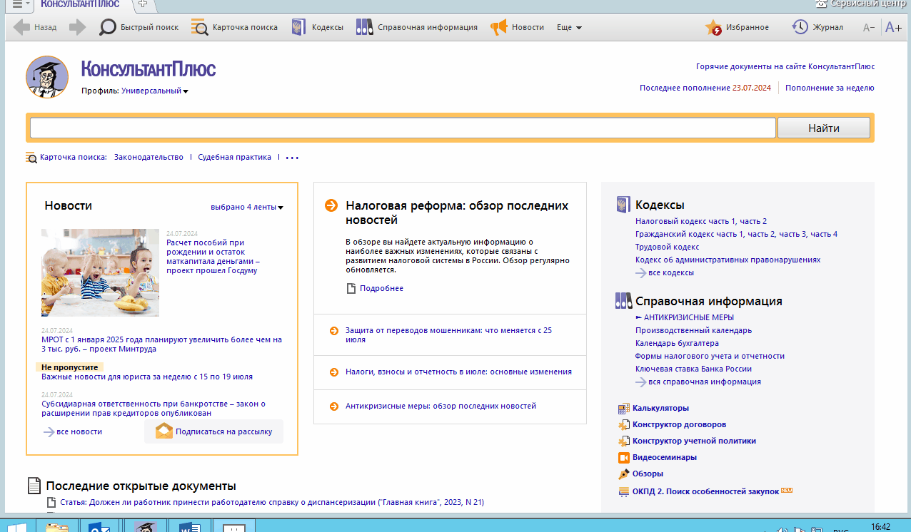Click Подписаться на рассылку button
Image resolution: width=911 pixels, height=532 pixels.
pyautogui.click(x=214, y=431)
